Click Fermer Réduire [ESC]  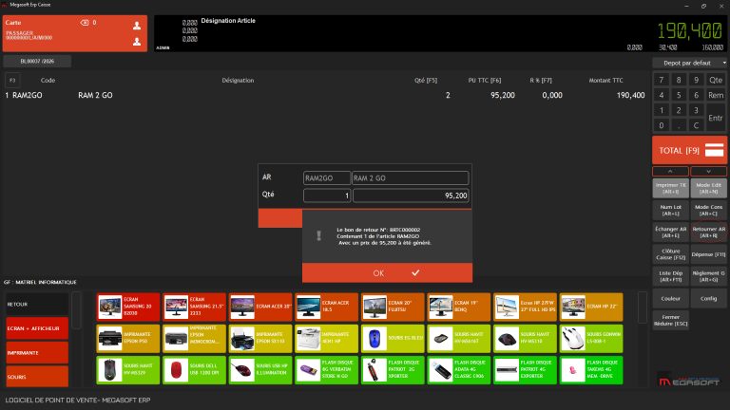tap(670, 320)
